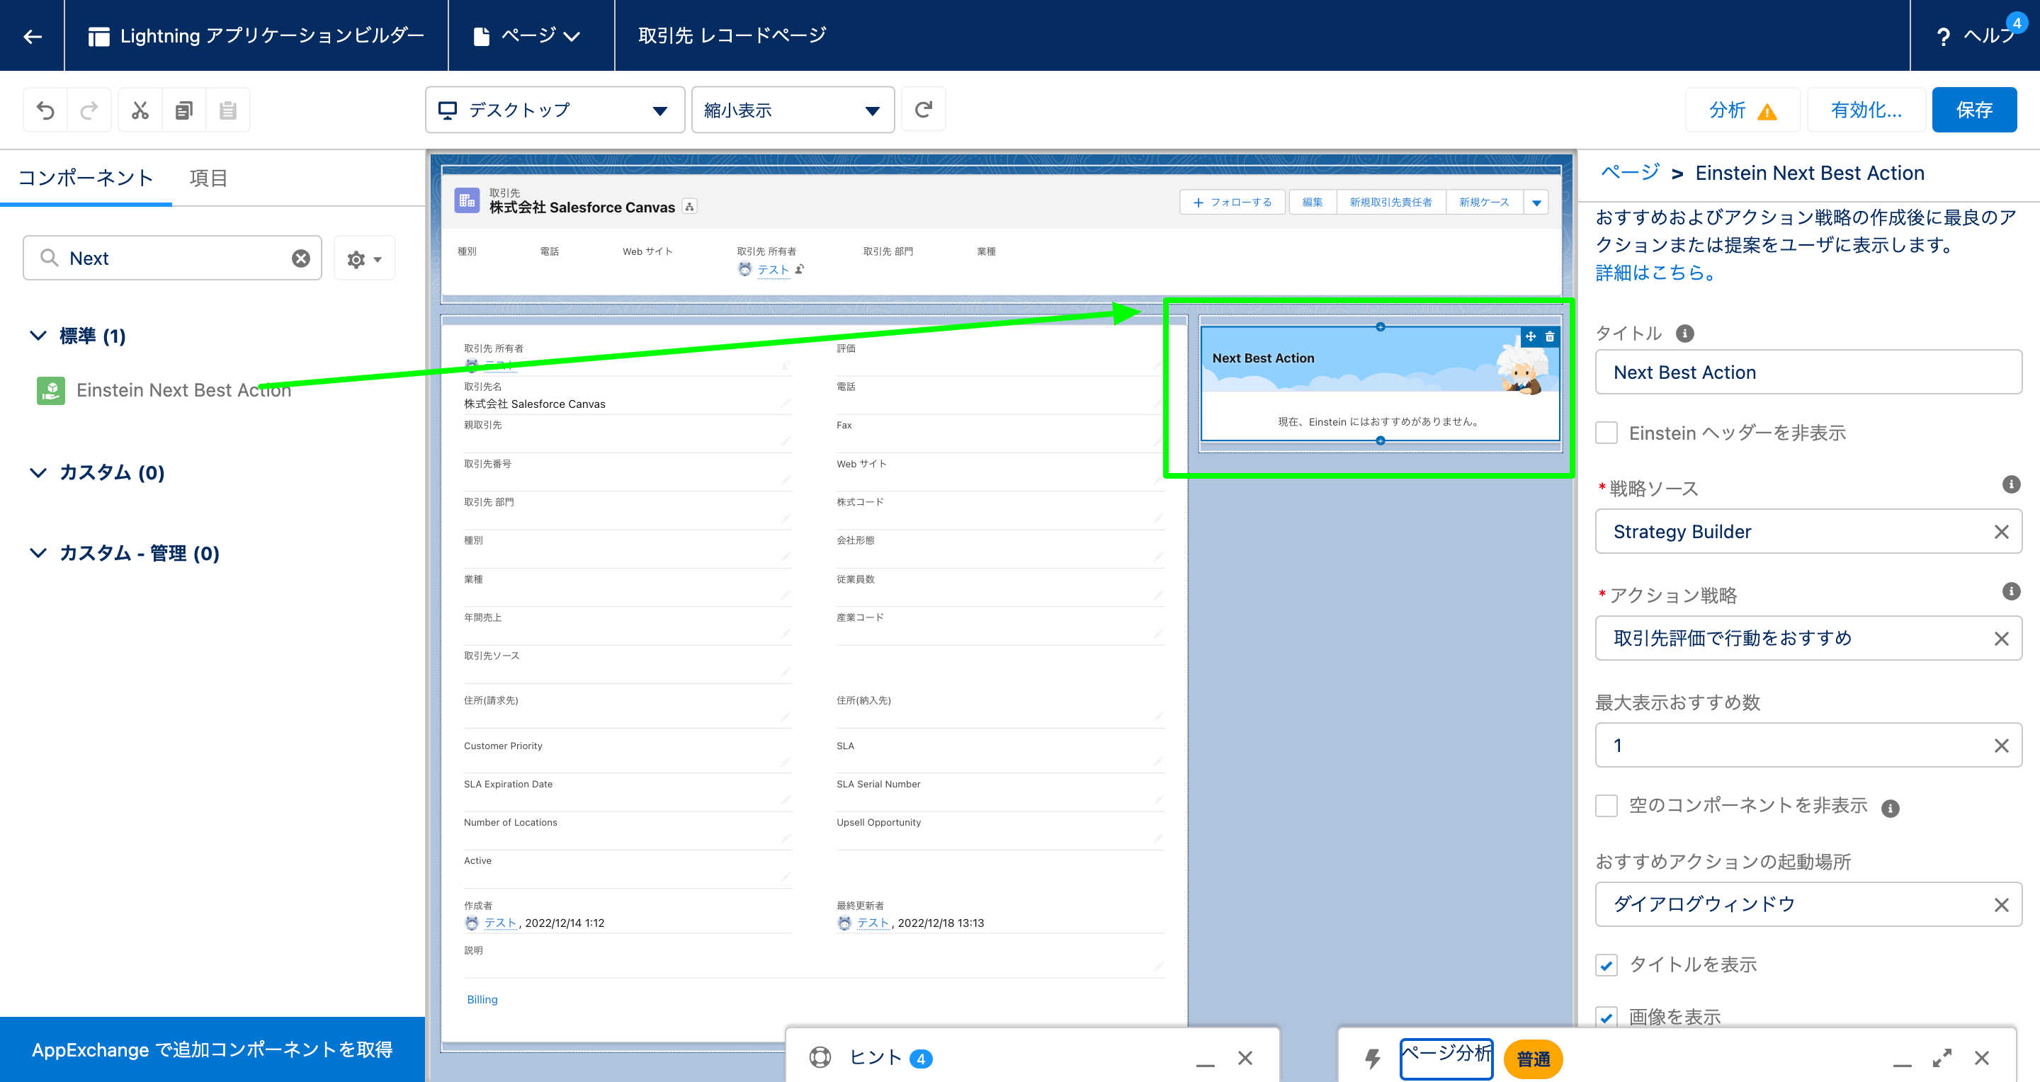
Task: Open the デスクトップ device dropdown
Action: (555, 110)
